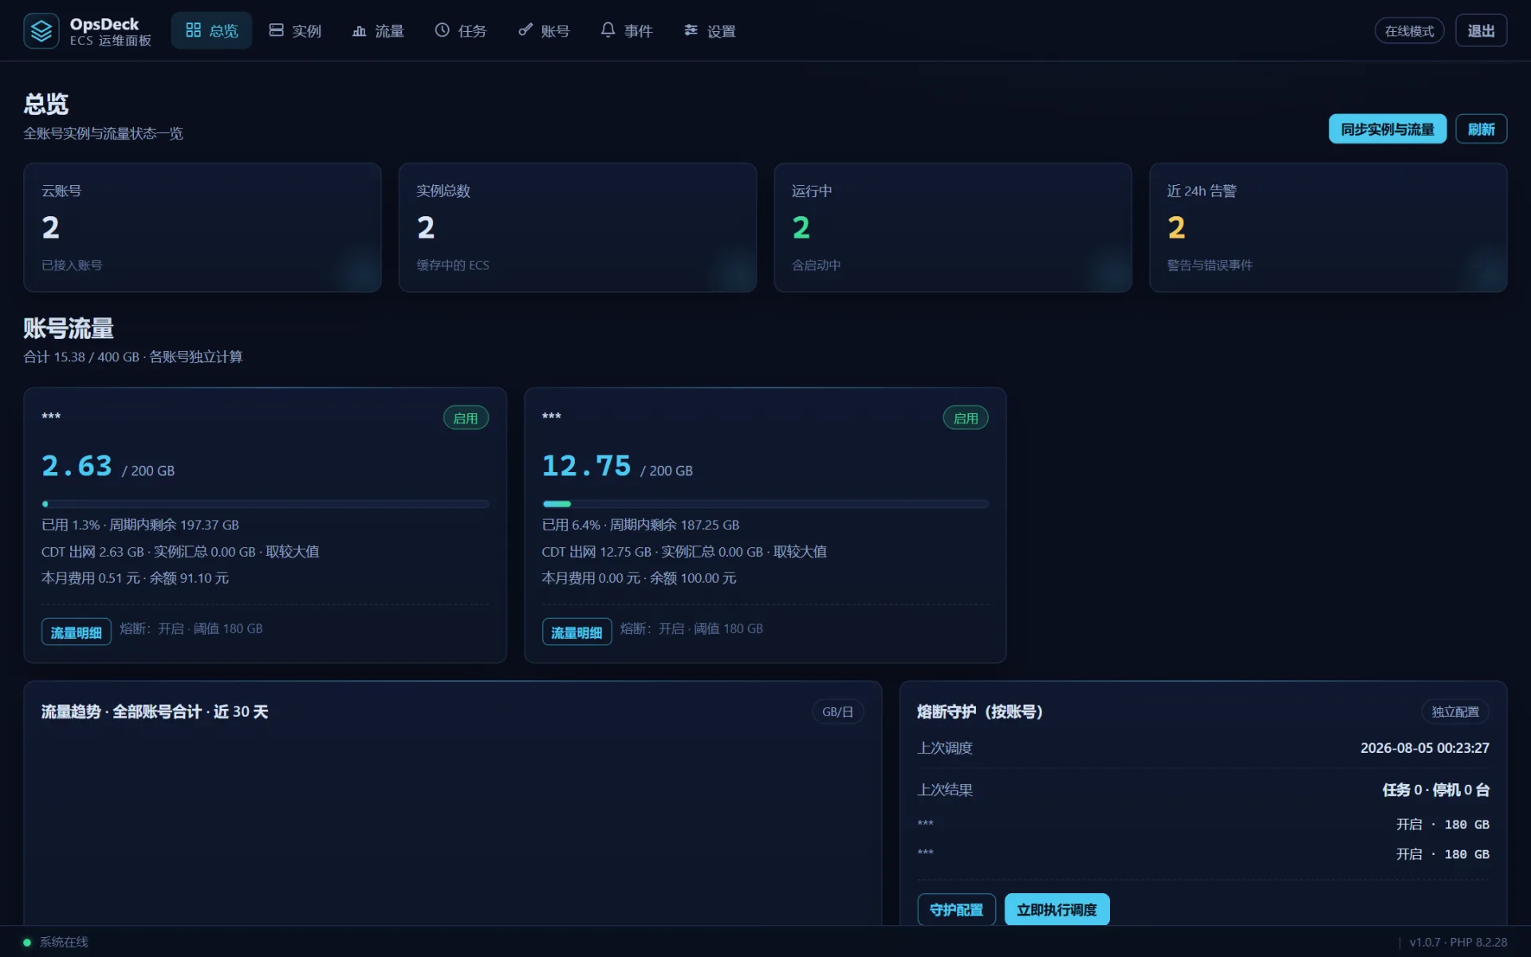Open the 事件 tab
Image resolution: width=1531 pixels, height=957 pixels.
click(x=627, y=30)
